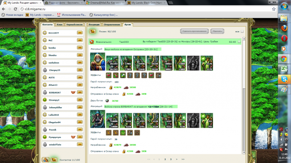Click envelope icon beside sashaleon
Screen dimensions: 291x163
(x=80, y=62)
